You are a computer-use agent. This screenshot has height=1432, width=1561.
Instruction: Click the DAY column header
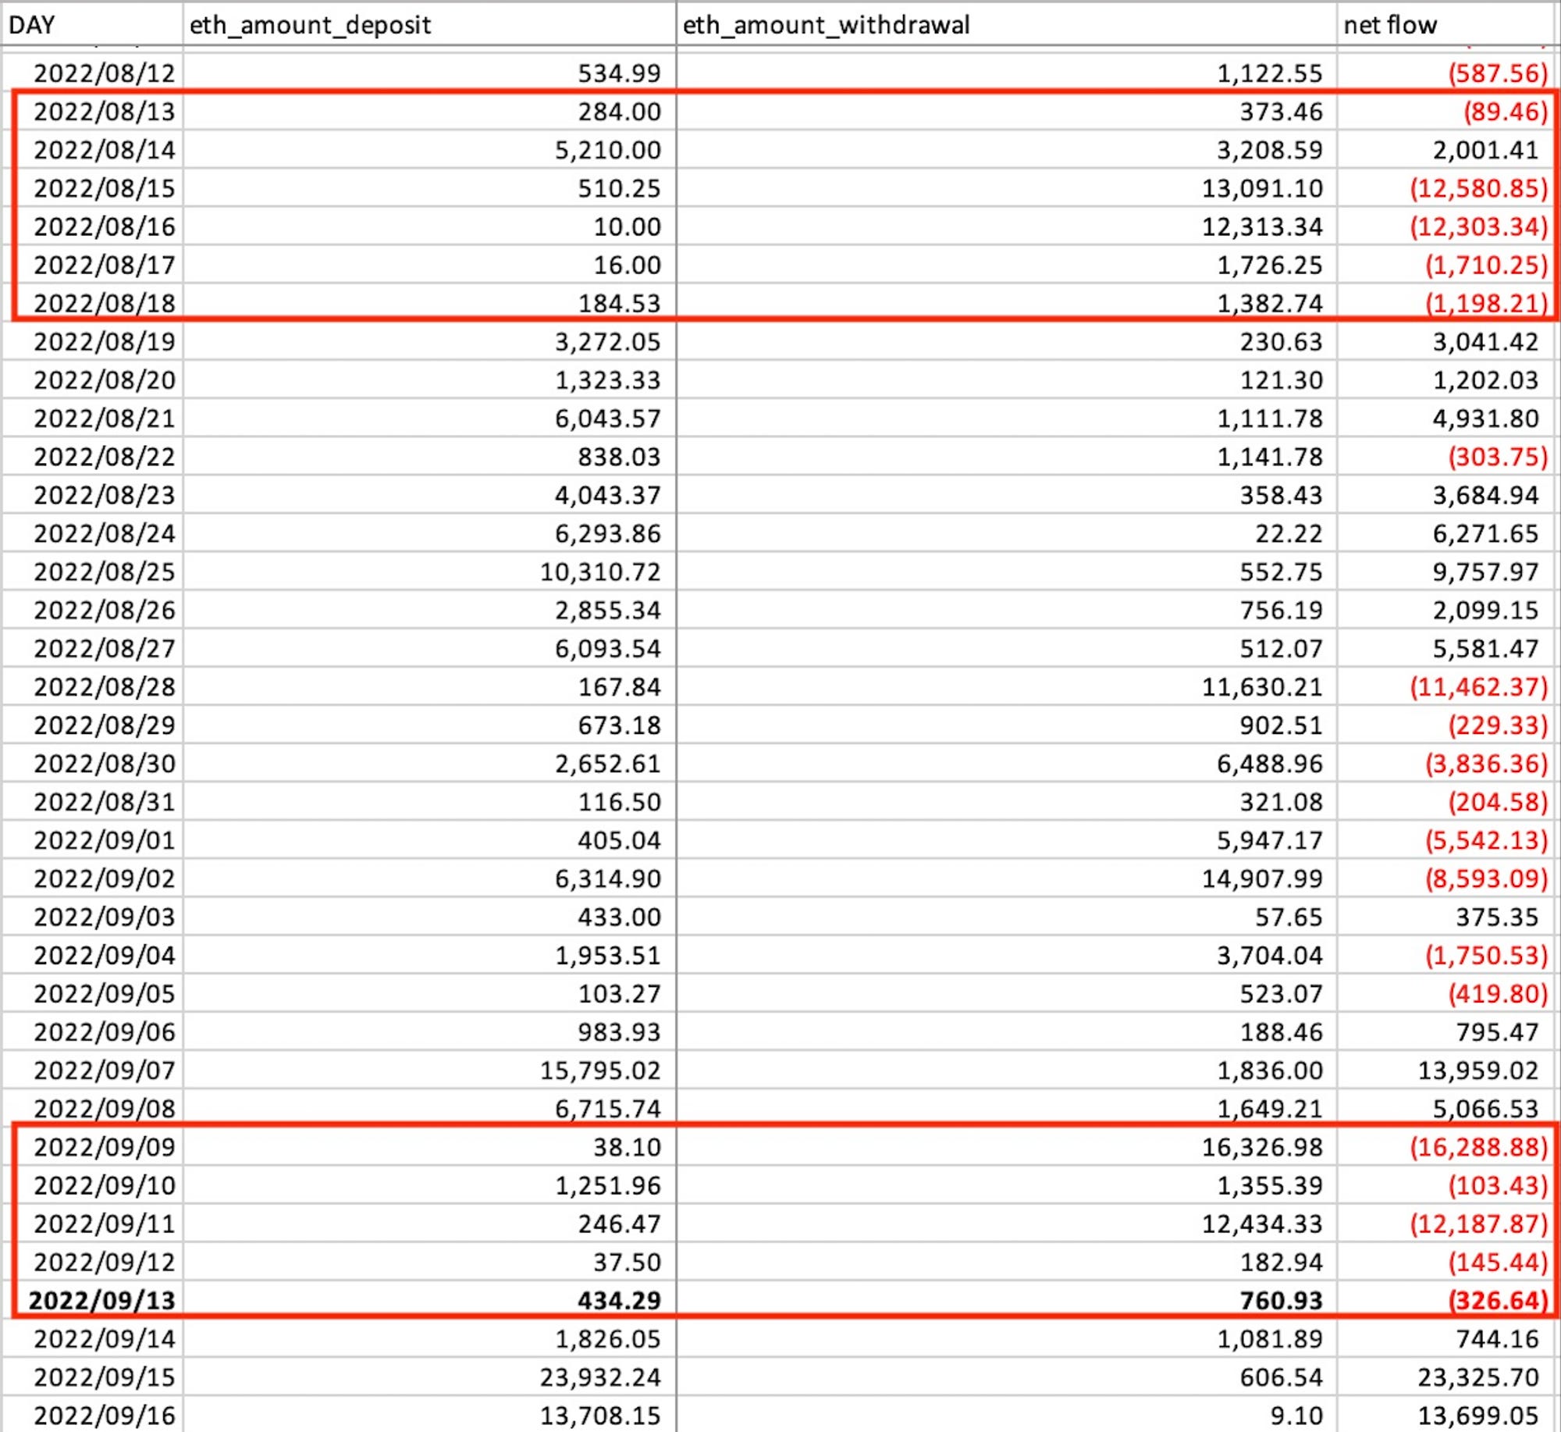coord(32,25)
